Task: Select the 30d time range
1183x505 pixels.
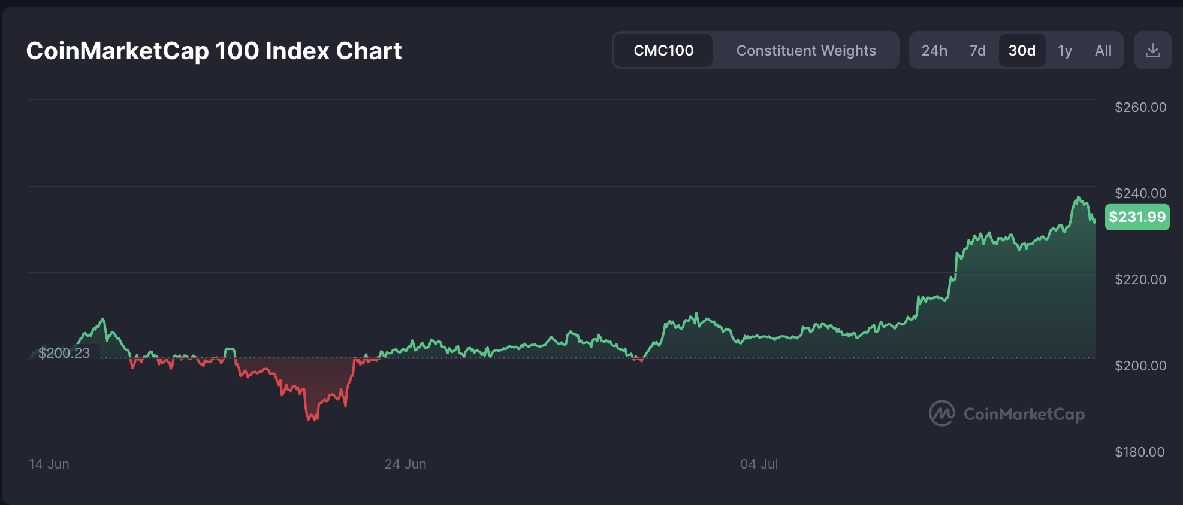Action: click(1022, 50)
